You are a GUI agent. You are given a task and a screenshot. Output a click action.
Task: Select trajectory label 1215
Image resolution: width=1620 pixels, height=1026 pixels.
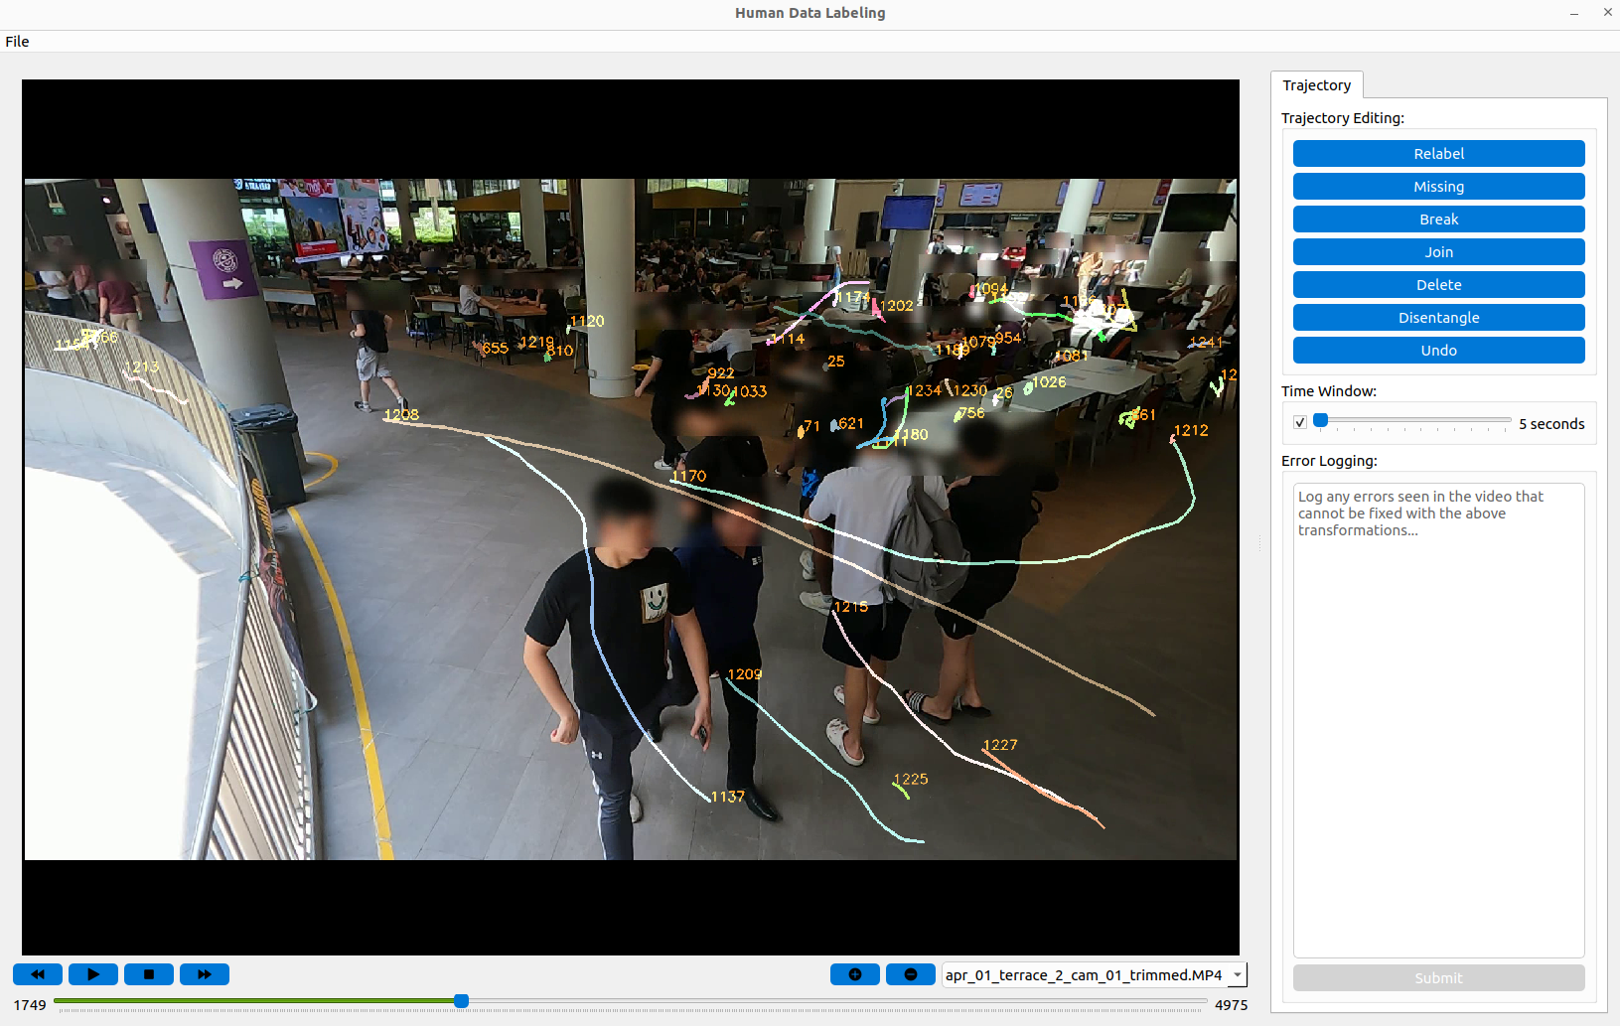click(851, 607)
